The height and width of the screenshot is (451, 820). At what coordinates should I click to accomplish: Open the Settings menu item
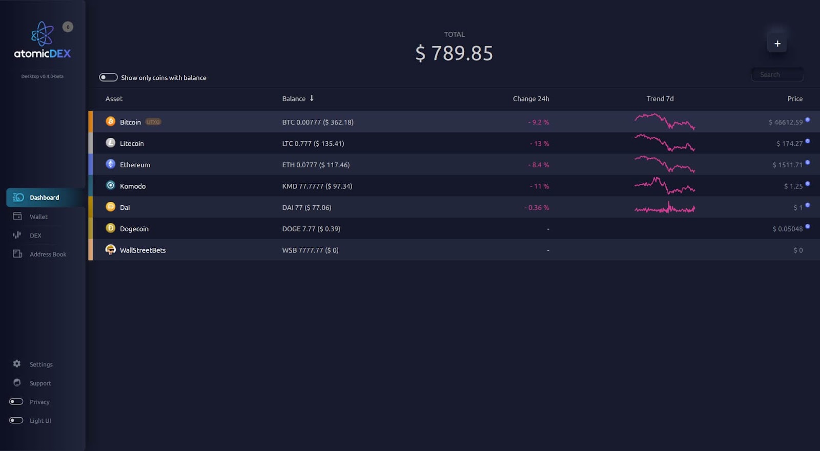click(41, 364)
